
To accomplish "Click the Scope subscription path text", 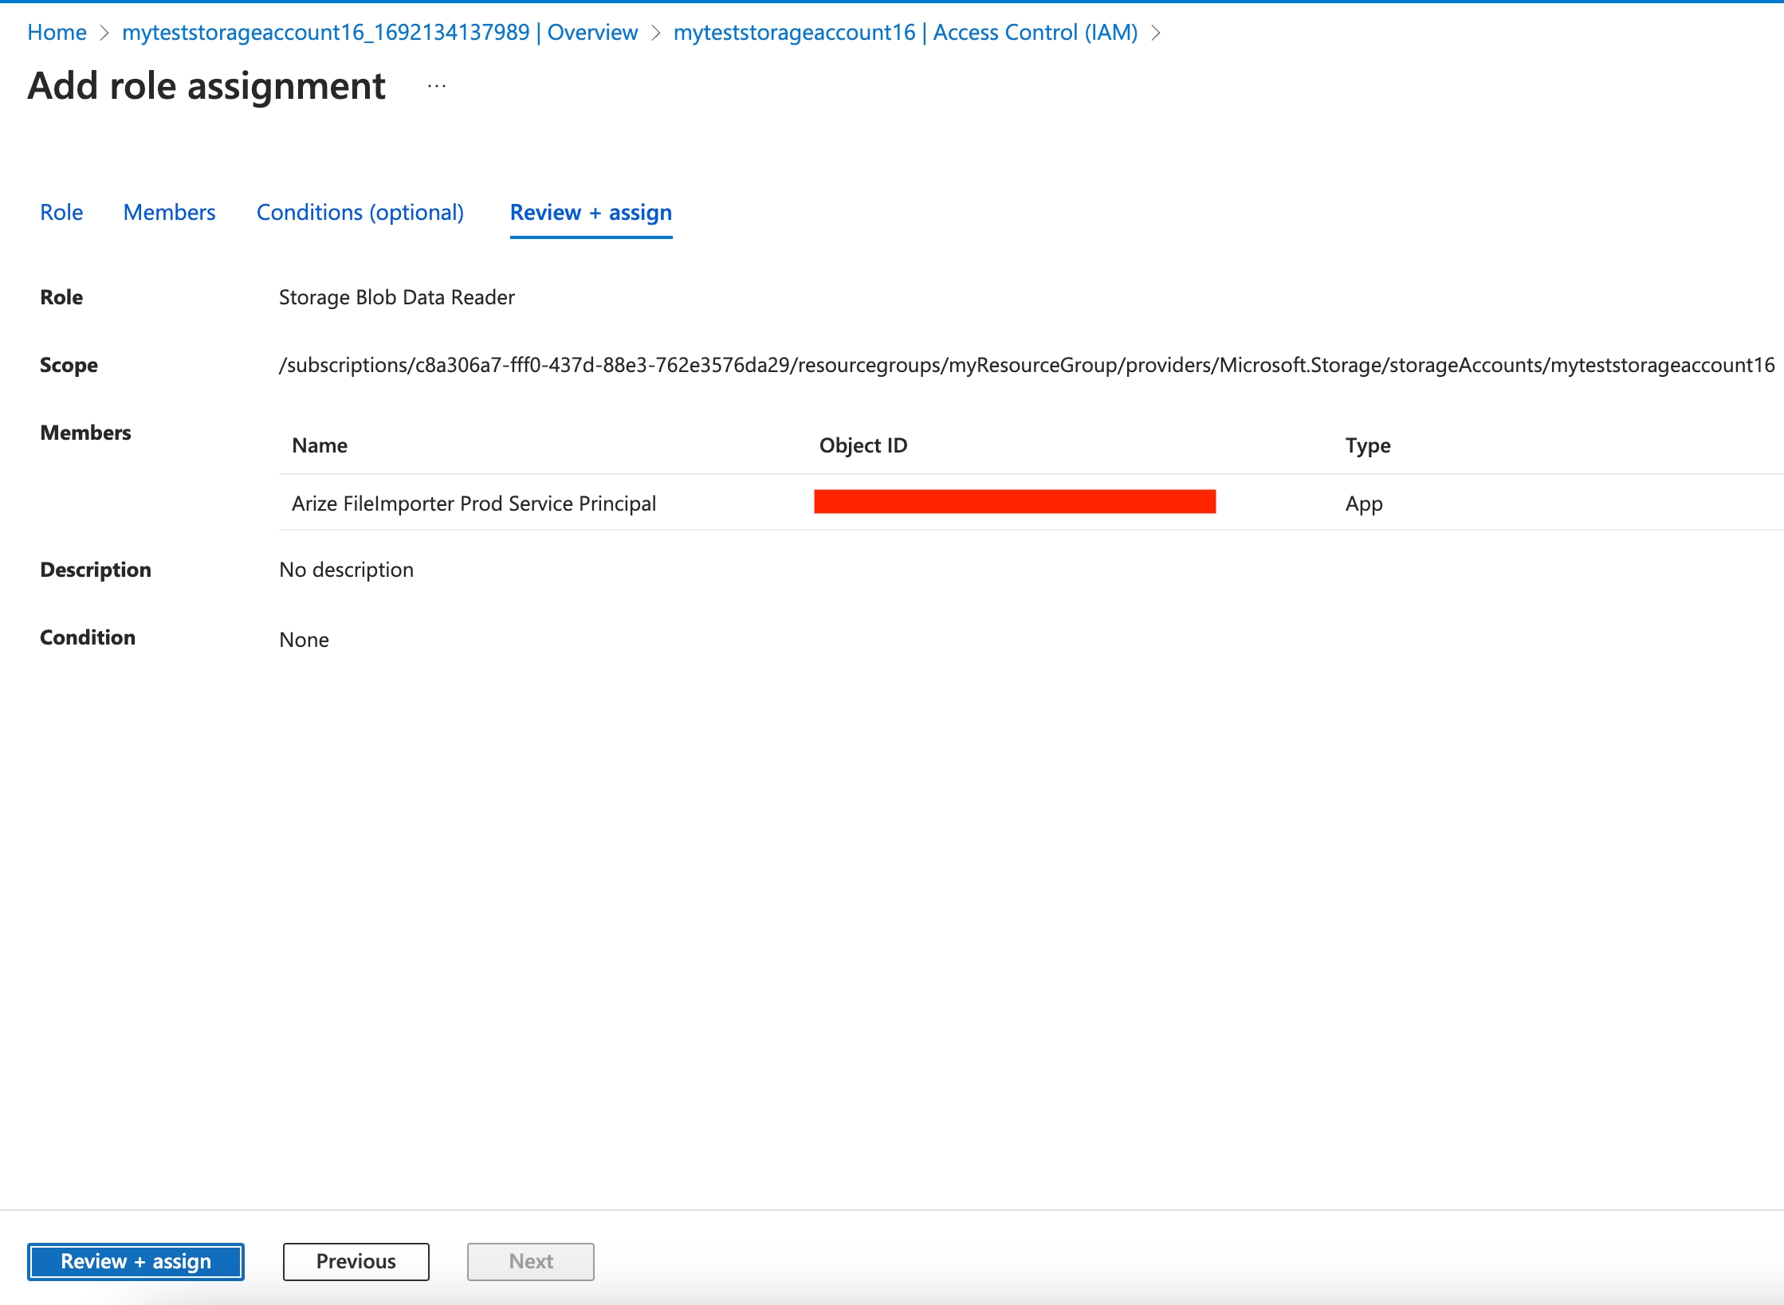I will [x=1026, y=365].
